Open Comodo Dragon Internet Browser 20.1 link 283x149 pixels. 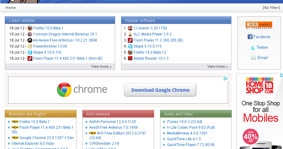pos(65,34)
